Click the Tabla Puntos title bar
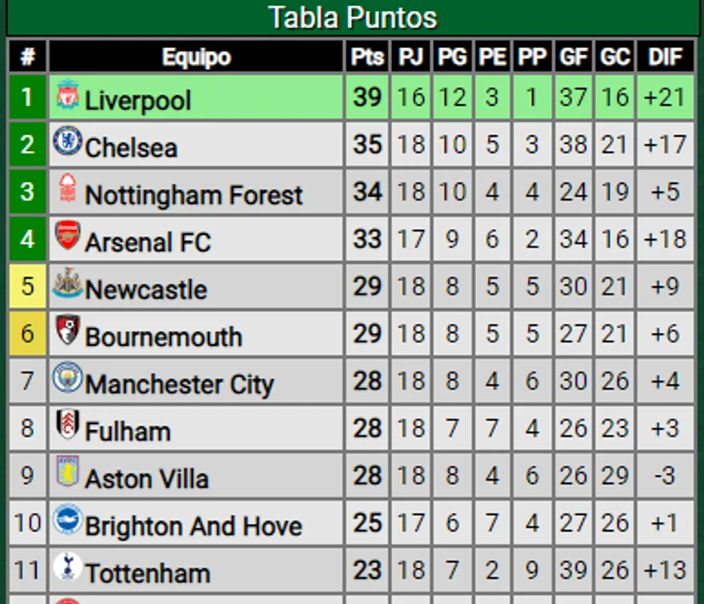This screenshot has width=704, height=604. [352, 18]
